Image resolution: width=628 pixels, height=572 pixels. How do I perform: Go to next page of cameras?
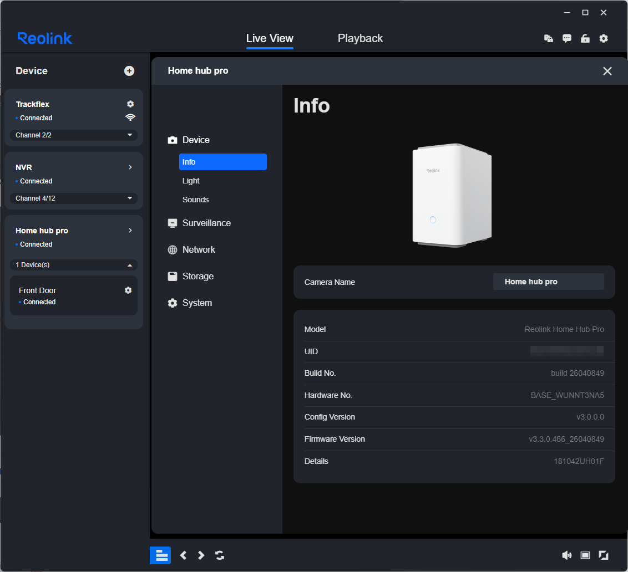[201, 555]
